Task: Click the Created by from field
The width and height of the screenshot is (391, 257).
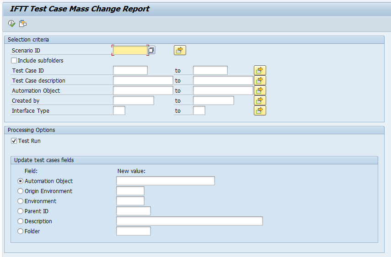Action: pos(134,100)
